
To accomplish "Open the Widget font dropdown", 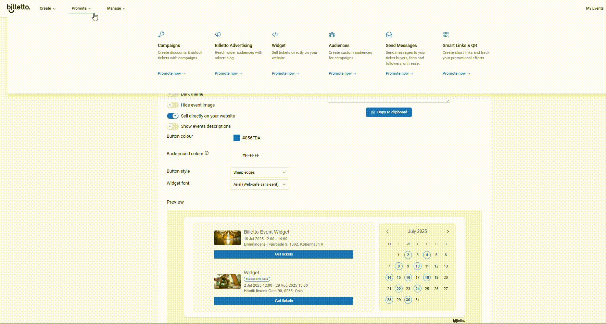I will [x=260, y=184].
